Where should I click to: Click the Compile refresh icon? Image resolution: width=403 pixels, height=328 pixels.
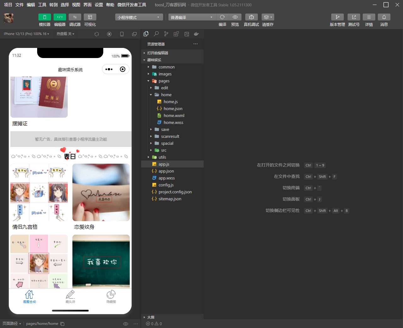click(x=222, y=17)
